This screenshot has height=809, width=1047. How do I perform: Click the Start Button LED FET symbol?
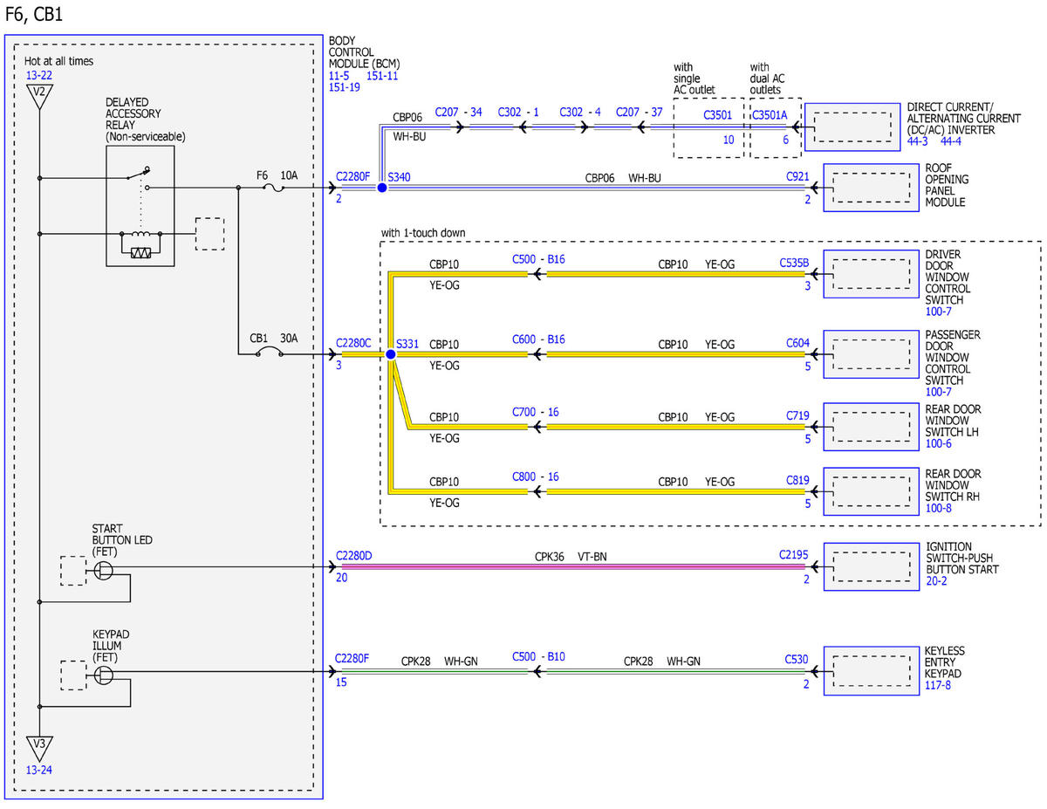tap(103, 571)
